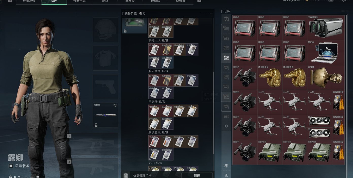The height and width of the screenshot is (178, 353).
Task: Select the 笔记本 laptop item
Action: click(x=326, y=53)
